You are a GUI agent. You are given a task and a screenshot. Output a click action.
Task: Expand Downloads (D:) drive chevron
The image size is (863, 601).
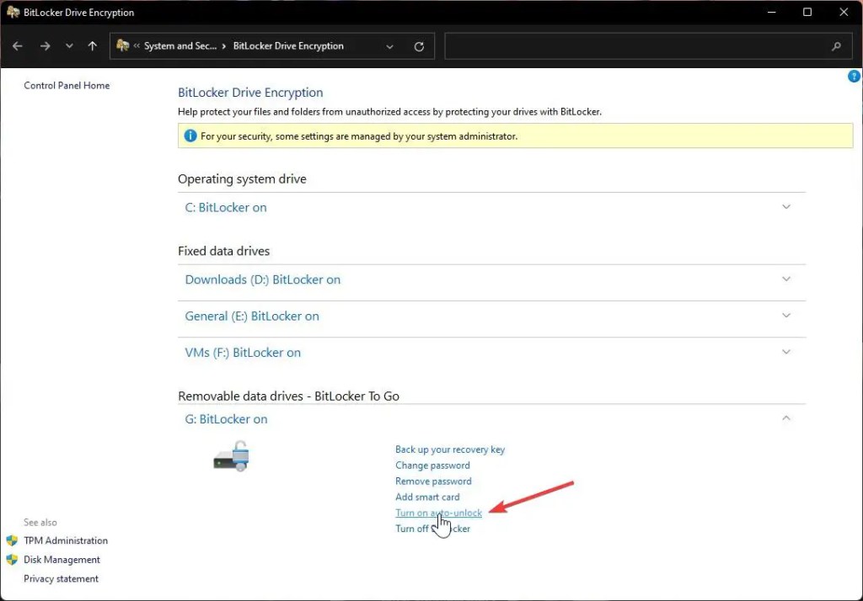(x=786, y=279)
